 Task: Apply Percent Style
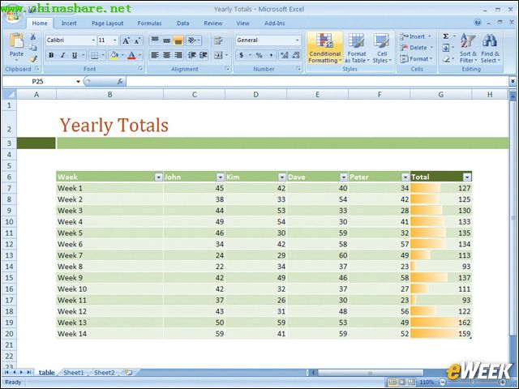259,55
